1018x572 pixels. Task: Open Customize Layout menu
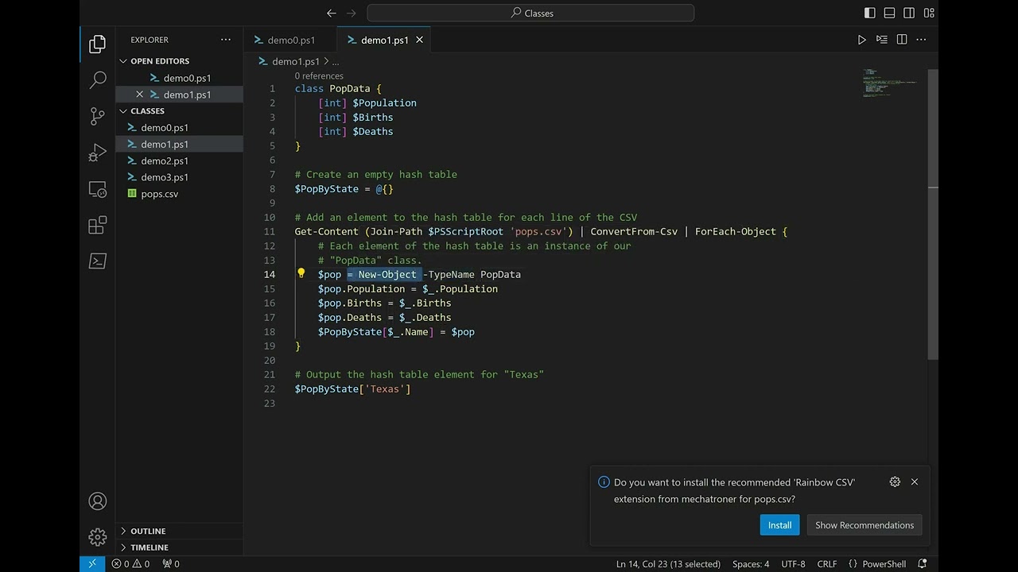(x=929, y=13)
